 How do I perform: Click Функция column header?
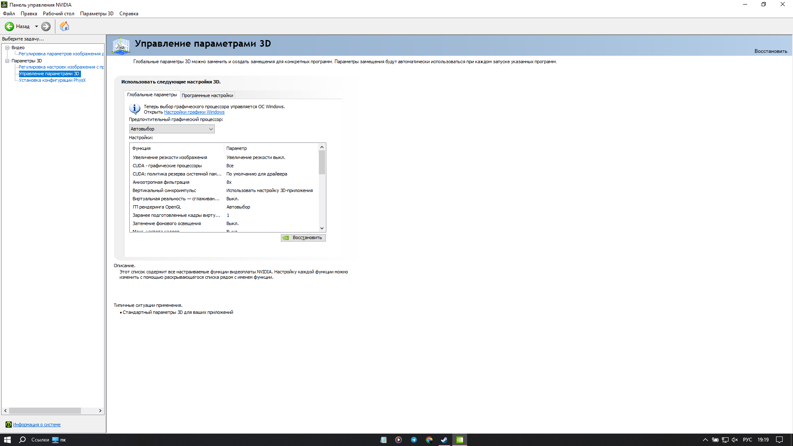coord(177,148)
